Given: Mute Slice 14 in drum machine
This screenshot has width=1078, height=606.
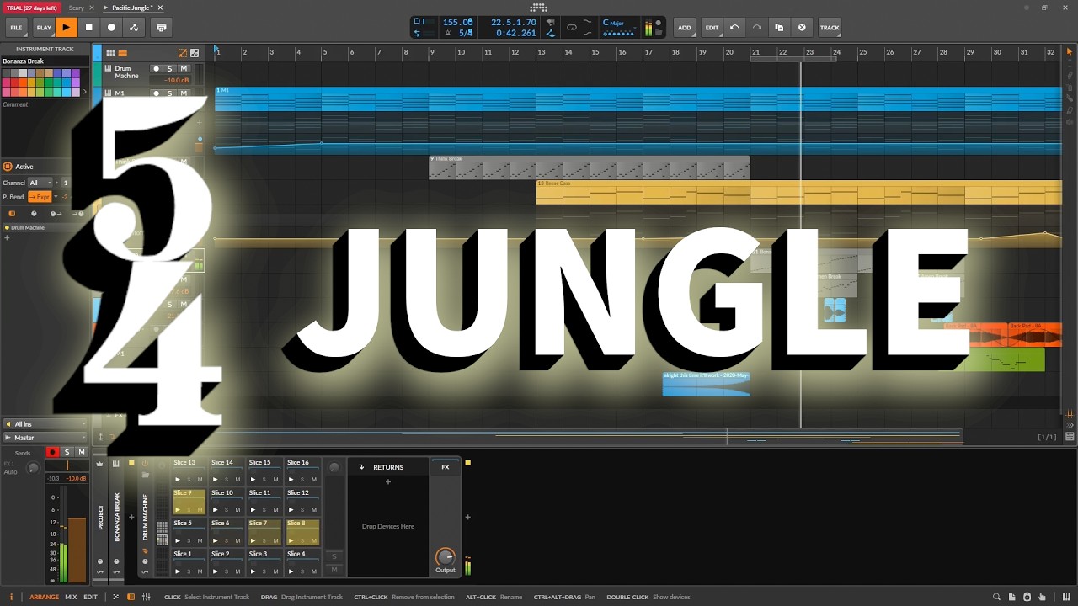Looking at the screenshot, I should (x=237, y=479).
